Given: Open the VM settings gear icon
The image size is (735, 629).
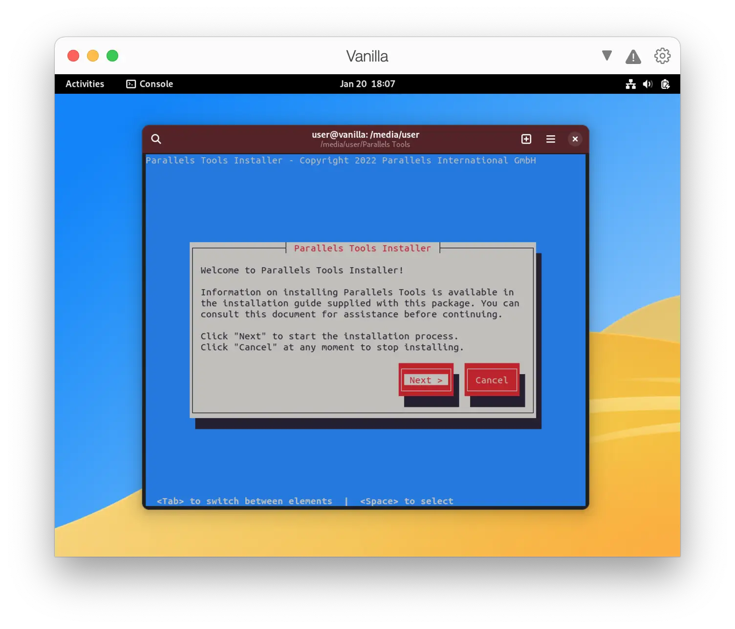Looking at the screenshot, I should [662, 56].
